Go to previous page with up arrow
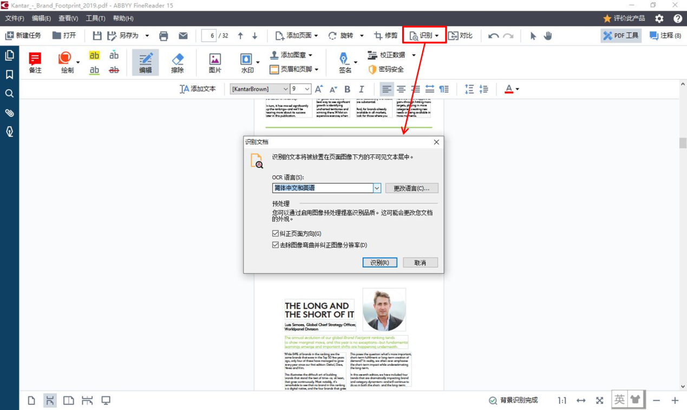 coord(240,36)
